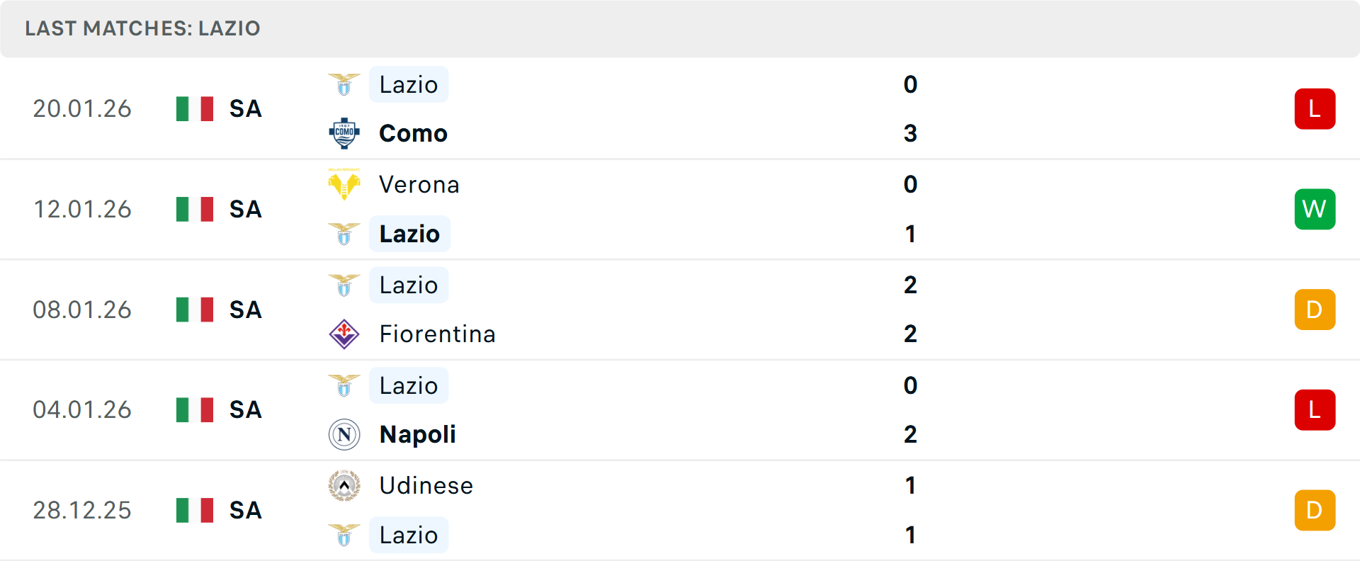Viewport: 1360px width, 561px height.
Task: Click the Udinese club crest icon
Action: coord(344,486)
